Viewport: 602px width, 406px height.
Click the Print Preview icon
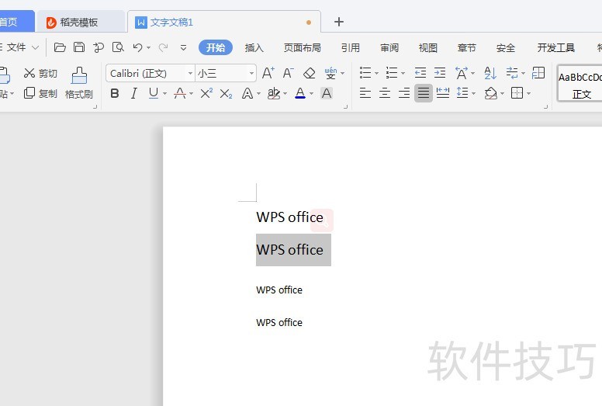118,47
